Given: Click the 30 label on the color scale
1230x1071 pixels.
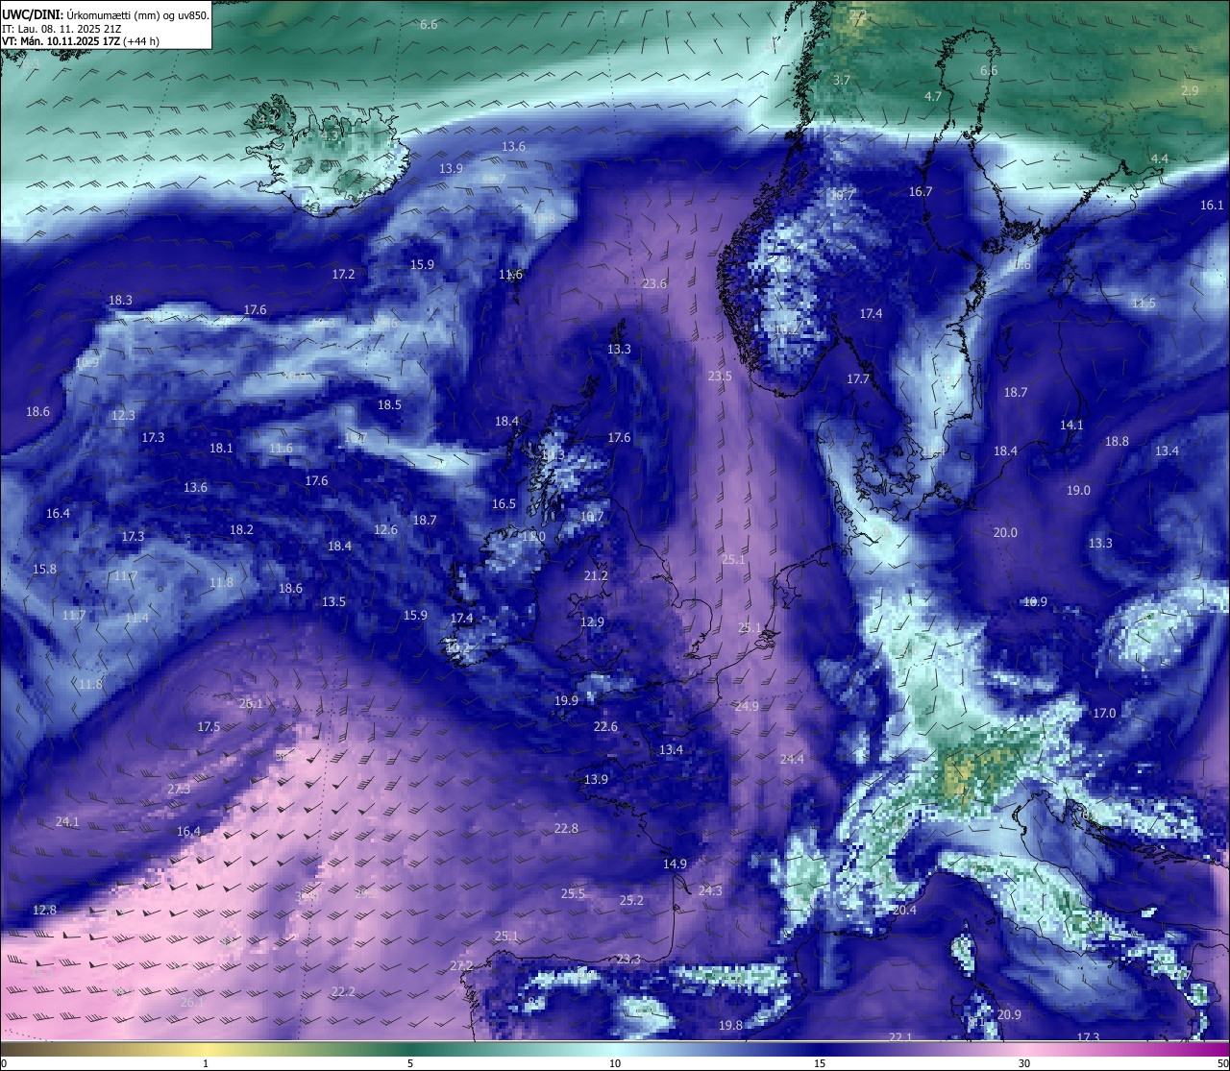Looking at the screenshot, I should pos(1024,1063).
